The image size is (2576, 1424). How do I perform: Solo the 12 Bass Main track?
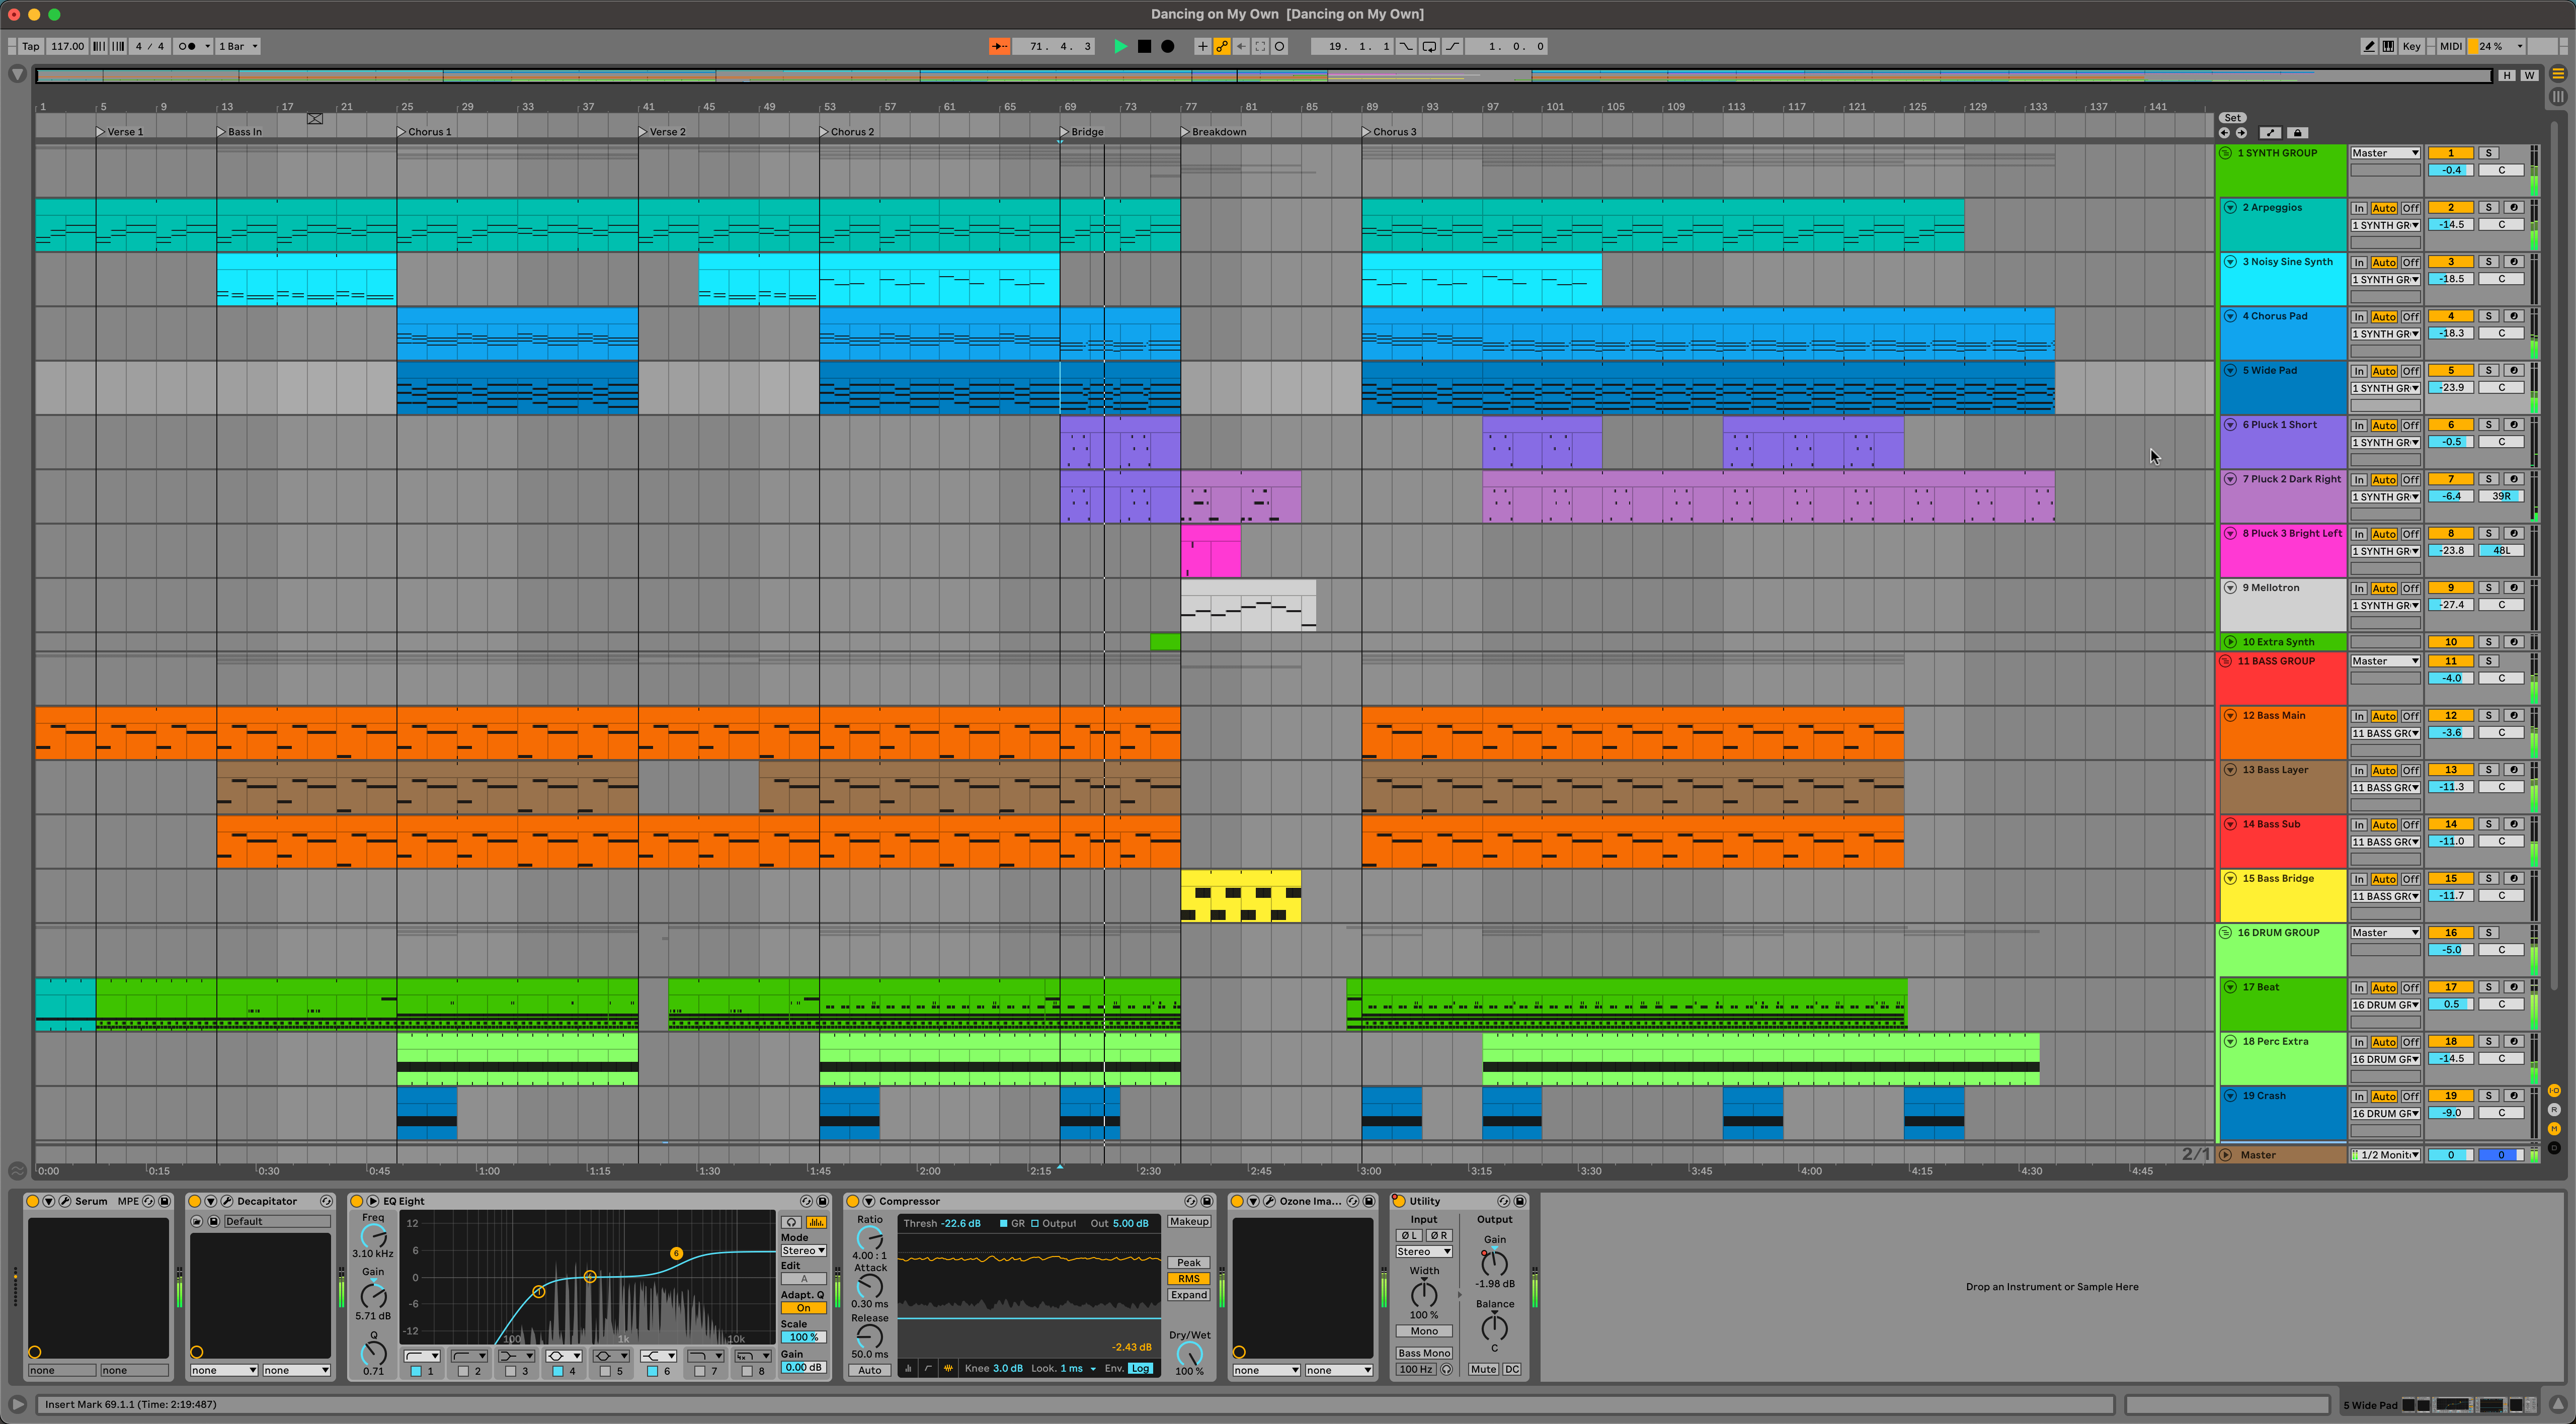[2489, 716]
